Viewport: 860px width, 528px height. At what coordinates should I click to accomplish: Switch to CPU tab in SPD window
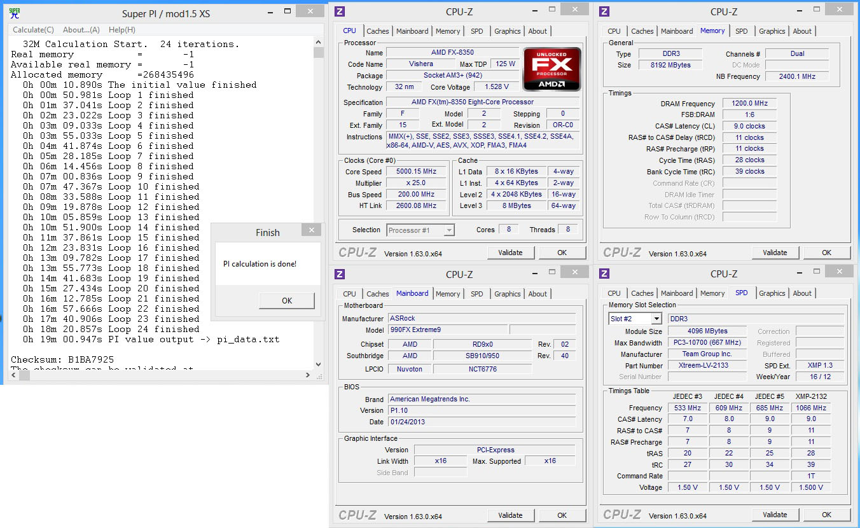coord(614,293)
